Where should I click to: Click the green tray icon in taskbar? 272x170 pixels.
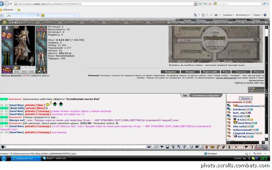[x=253, y=158]
